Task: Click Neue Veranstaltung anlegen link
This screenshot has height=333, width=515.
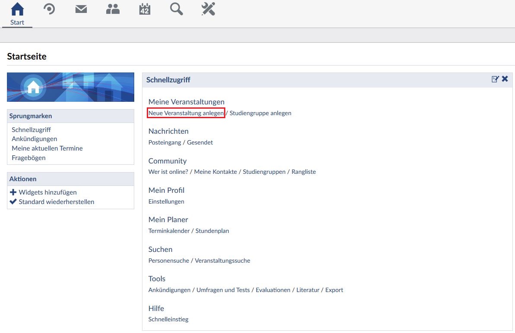Action: click(186, 113)
